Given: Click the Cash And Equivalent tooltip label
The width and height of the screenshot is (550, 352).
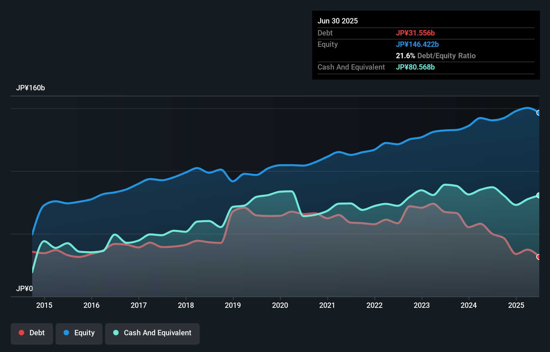Looking at the screenshot, I should (351, 67).
